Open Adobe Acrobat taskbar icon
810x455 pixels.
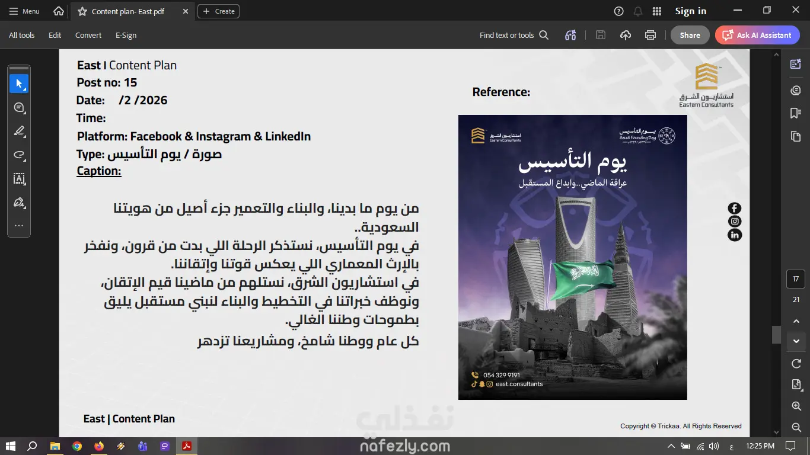point(186,446)
